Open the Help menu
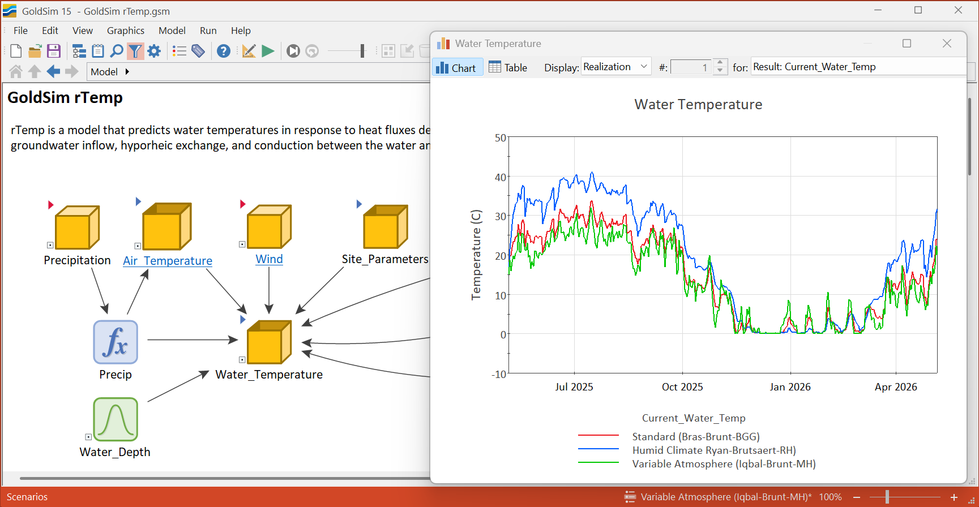979x507 pixels. pos(241,31)
